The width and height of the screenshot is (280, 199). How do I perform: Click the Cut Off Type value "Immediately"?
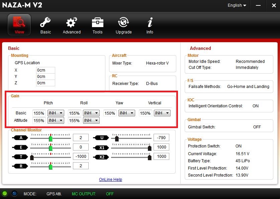click(247, 68)
